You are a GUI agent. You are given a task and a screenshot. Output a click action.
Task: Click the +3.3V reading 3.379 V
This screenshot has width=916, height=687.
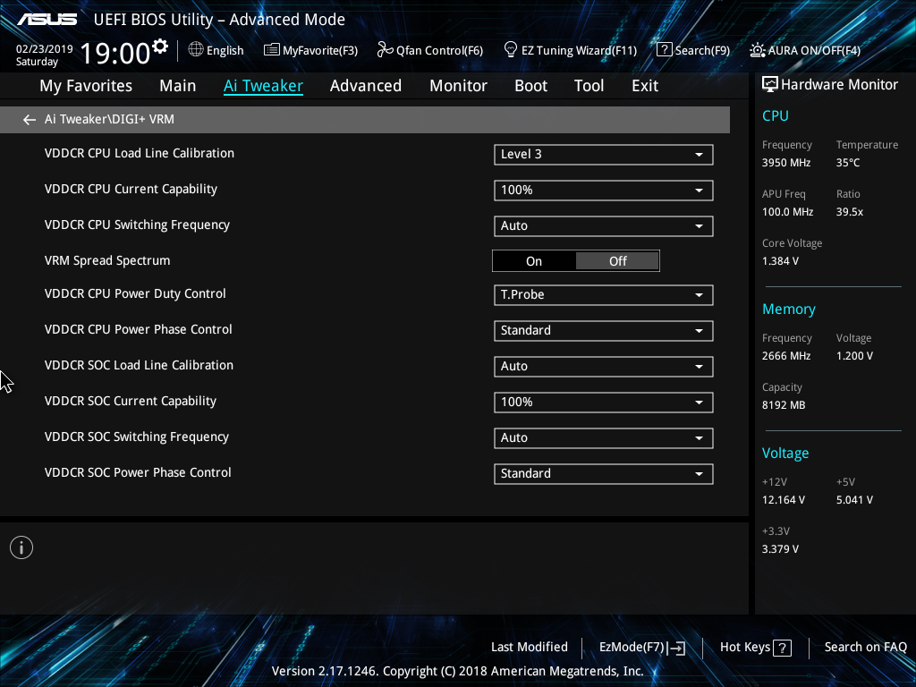click(780, 549)
